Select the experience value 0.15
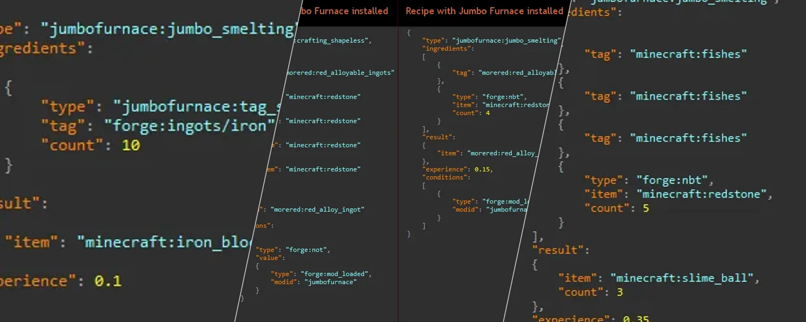This screenshot has width=806, height=322. pos(482,169)
